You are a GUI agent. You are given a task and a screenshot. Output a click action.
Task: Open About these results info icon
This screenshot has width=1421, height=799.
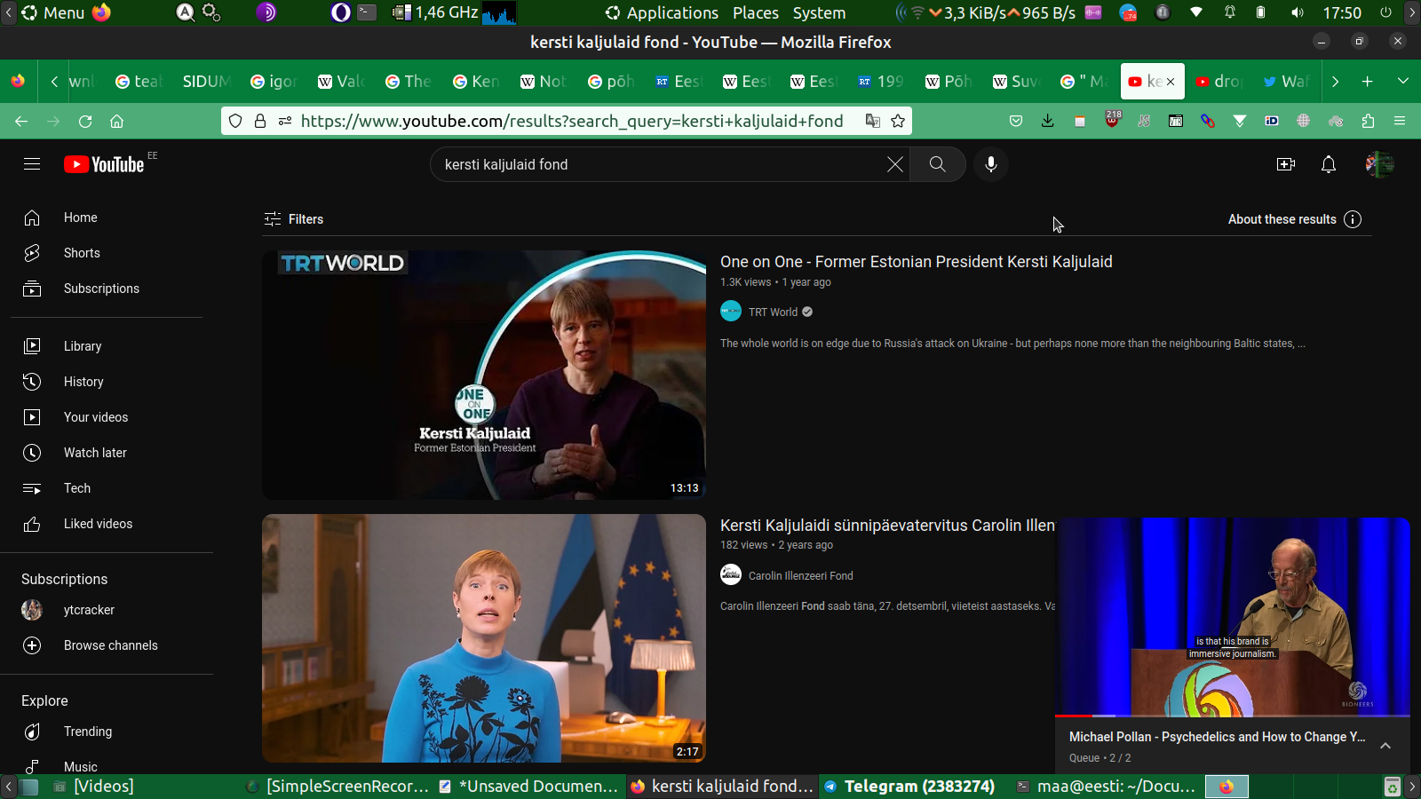tap(1353, 219)
